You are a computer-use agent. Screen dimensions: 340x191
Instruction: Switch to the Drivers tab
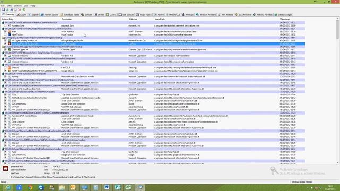99,15
